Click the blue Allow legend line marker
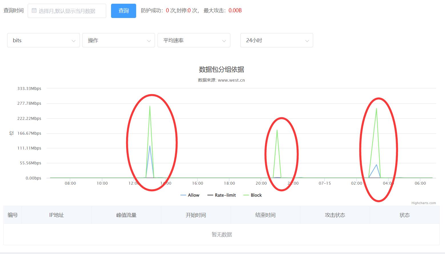Image resolution: width=445 pixels, height=254 pixels. coord(183,195)
